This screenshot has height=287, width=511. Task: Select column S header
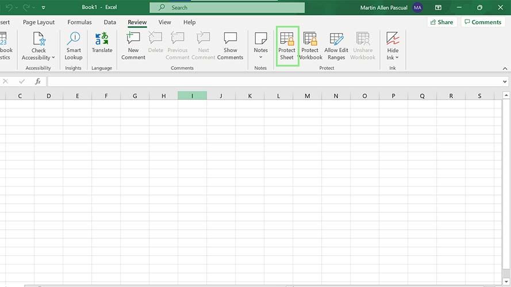[x=479, y=96]
